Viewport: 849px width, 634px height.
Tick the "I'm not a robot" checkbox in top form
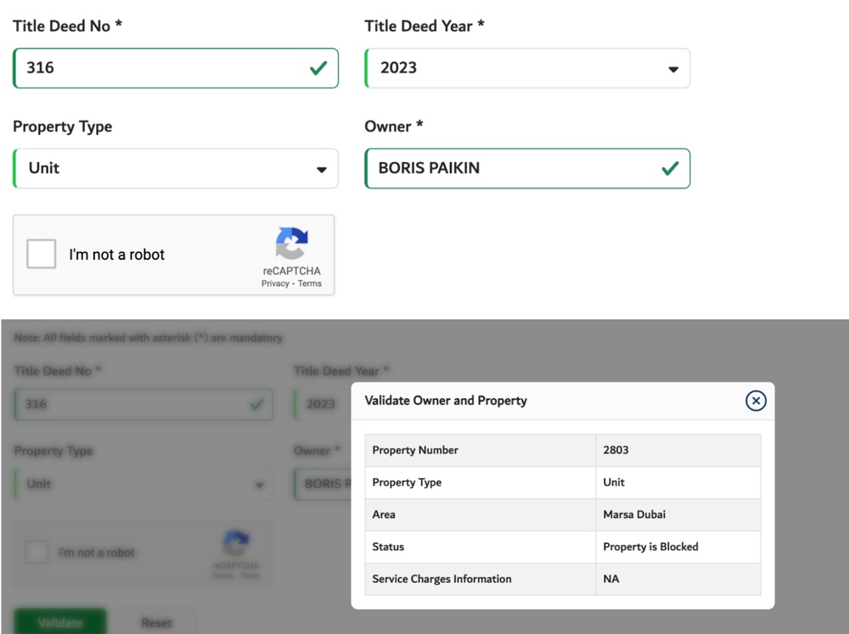pyautogui.click(x=41, y=254)
